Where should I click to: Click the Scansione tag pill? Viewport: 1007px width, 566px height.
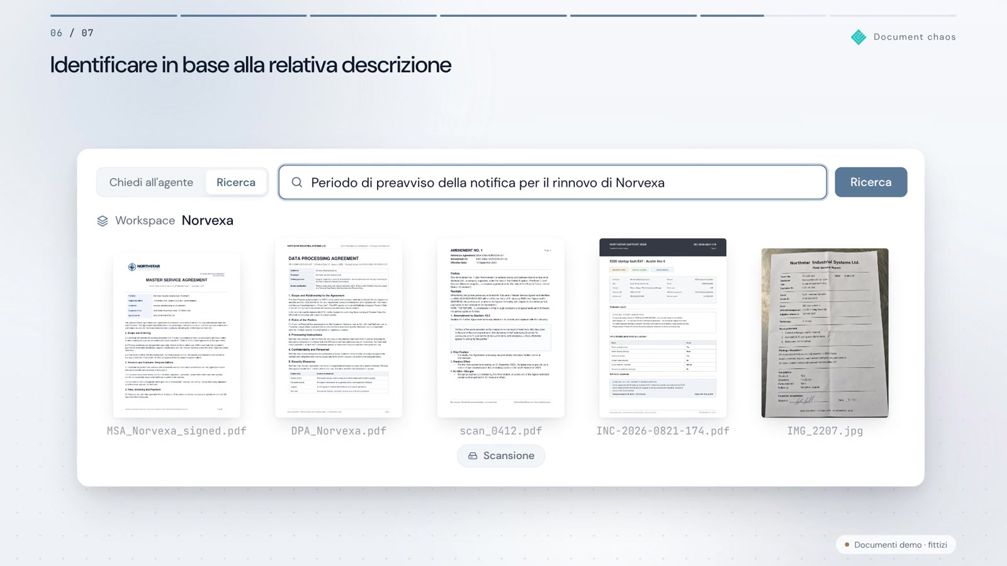click(x=501, y=456)
